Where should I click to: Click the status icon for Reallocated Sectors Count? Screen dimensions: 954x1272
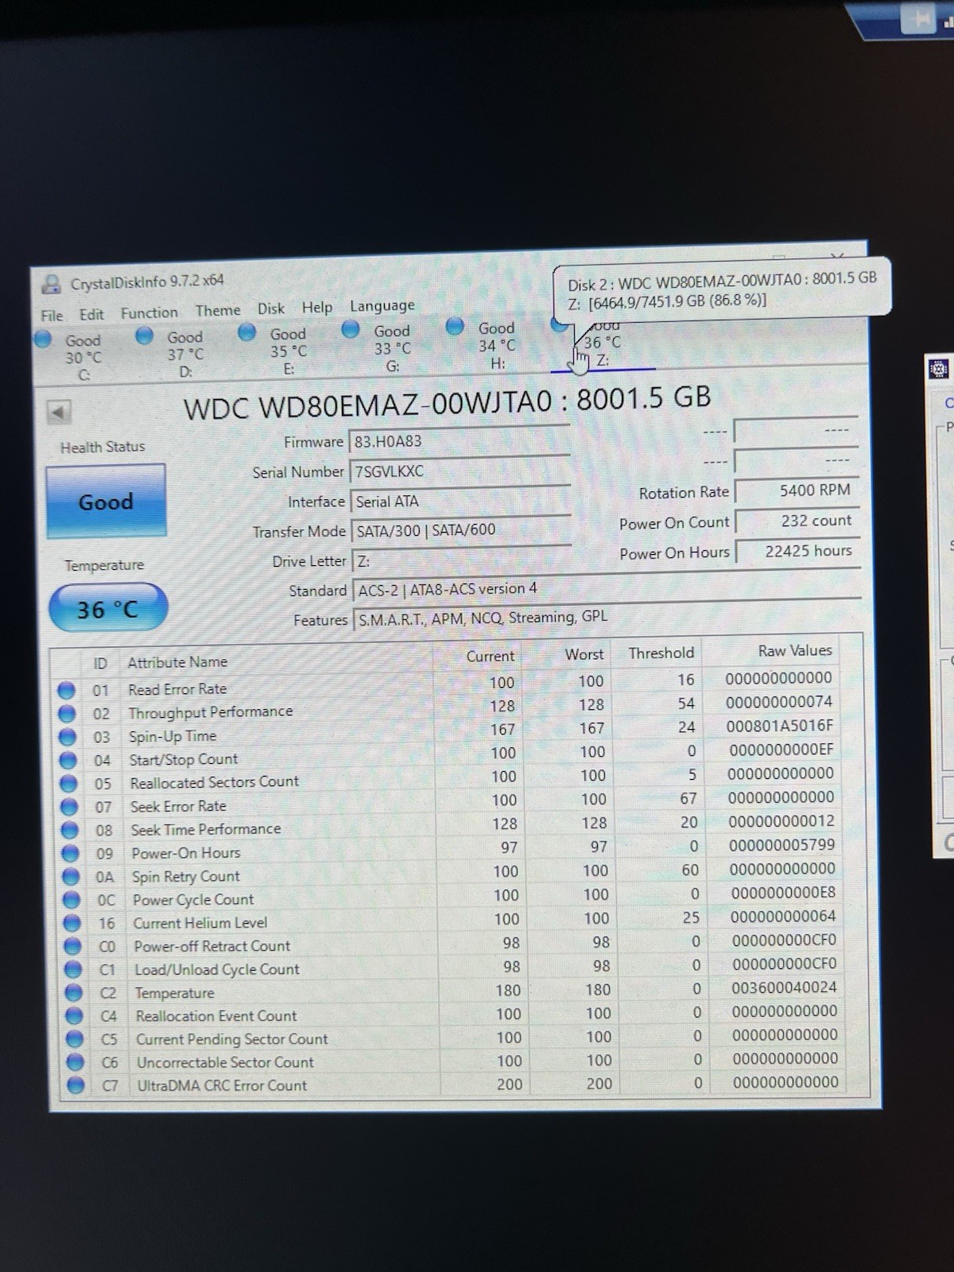coord(69,784)
